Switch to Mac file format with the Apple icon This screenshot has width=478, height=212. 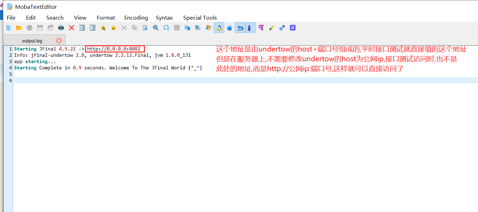pos(229,27)
